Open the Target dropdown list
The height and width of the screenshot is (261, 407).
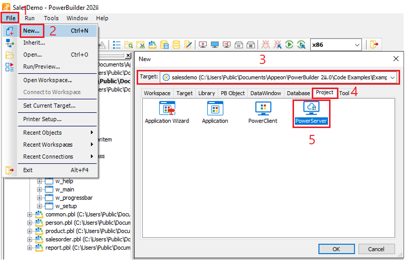pyautogui.click(x=392, y=77)
